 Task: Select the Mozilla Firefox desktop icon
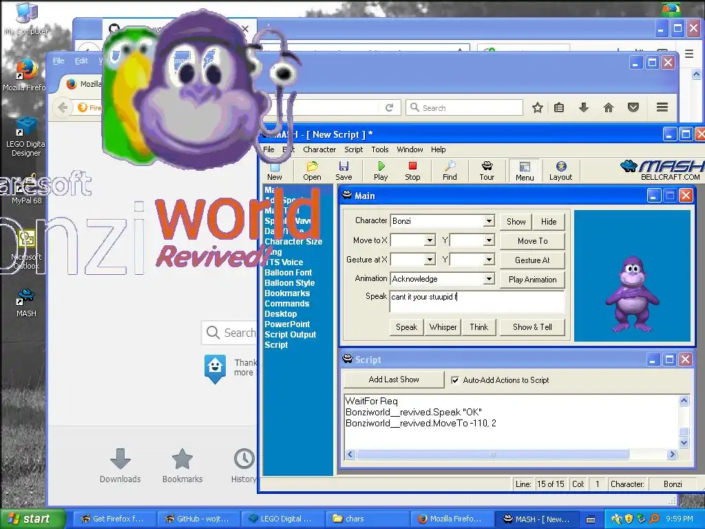[24, 75]
